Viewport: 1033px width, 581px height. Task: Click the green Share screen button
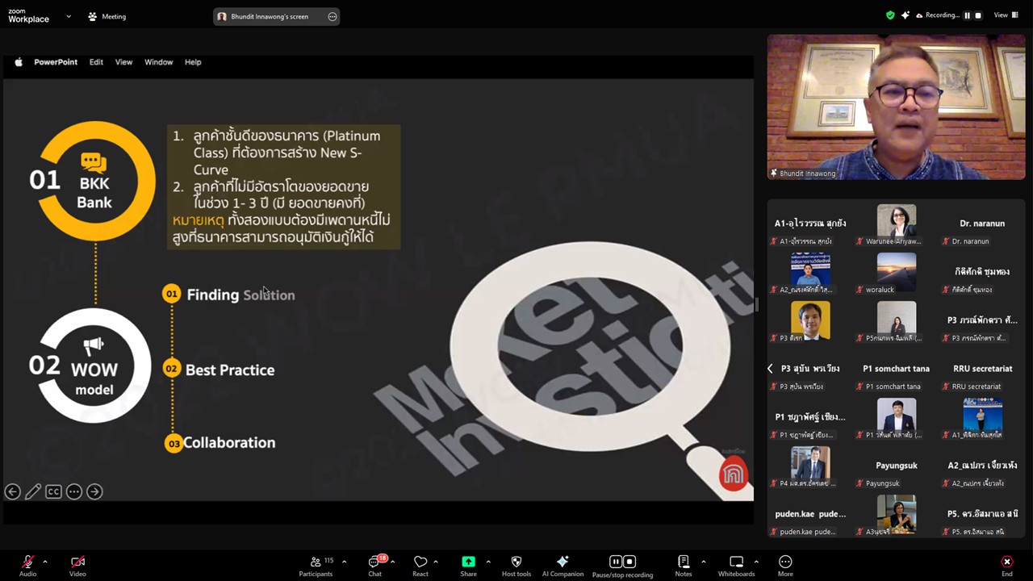point(468,566)
